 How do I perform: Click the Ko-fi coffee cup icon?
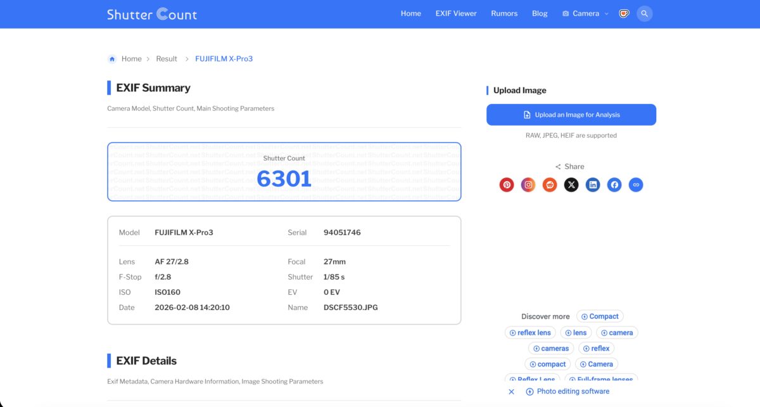[624, 13]
